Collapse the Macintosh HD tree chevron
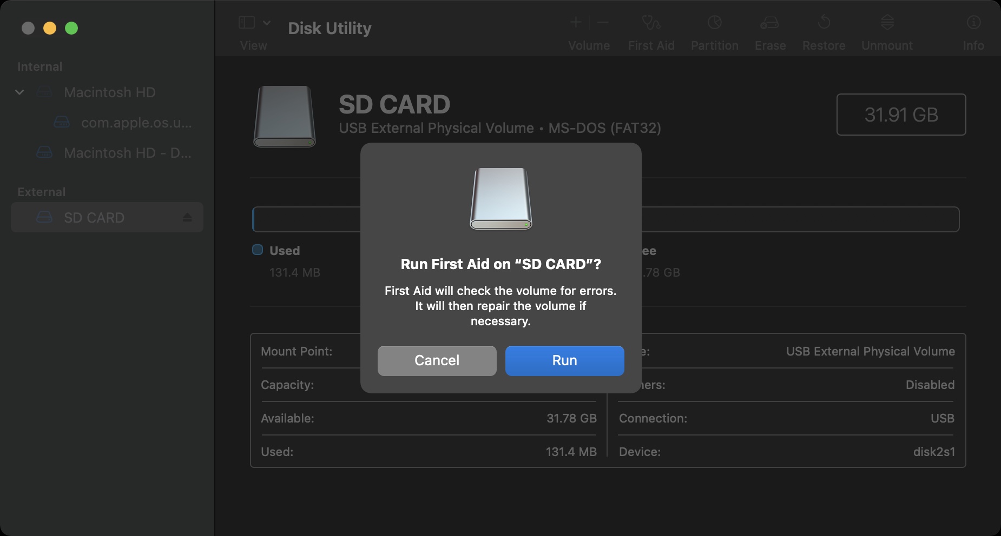Image resolution: width=1001 pixels, height=536 pixels. (19, 92)
